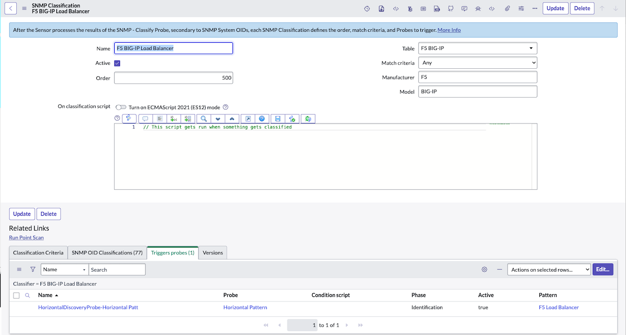This screenshot has width=626, height=335.
Task: Click the blue question mark help in script toolbar
Action: click(x=262, y=118)
